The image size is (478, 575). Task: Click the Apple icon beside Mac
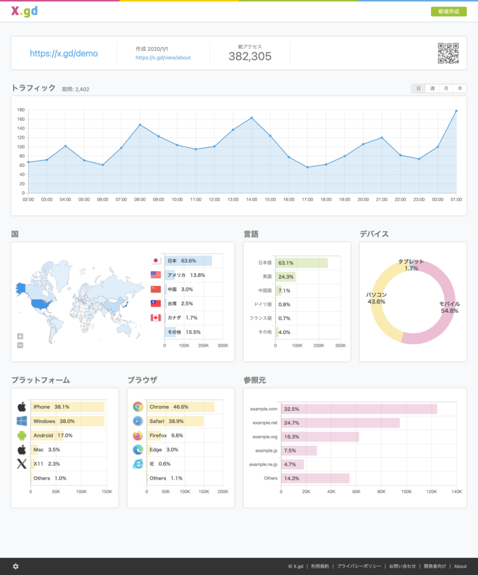click(22, 449)
